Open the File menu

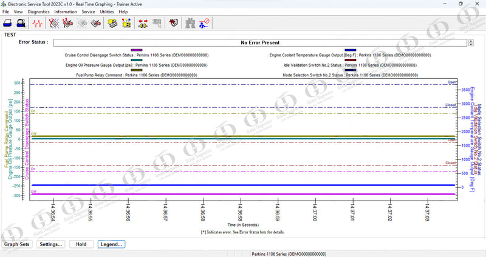click(x=5, y=12)
